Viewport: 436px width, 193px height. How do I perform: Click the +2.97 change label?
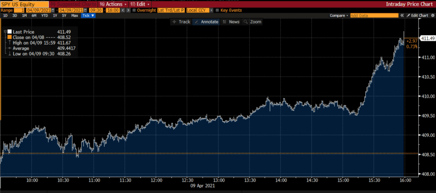click(412, 41)
